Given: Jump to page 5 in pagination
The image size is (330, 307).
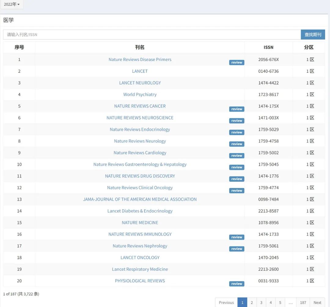Looking at the screenshot, I should [x=280, y=302].
